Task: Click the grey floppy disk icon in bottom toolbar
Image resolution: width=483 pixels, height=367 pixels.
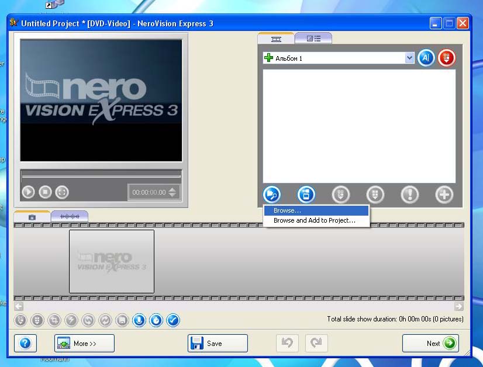Action: coord(122,320)
